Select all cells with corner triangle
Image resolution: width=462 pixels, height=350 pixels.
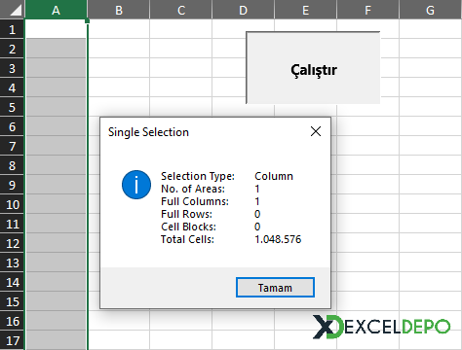12,10
